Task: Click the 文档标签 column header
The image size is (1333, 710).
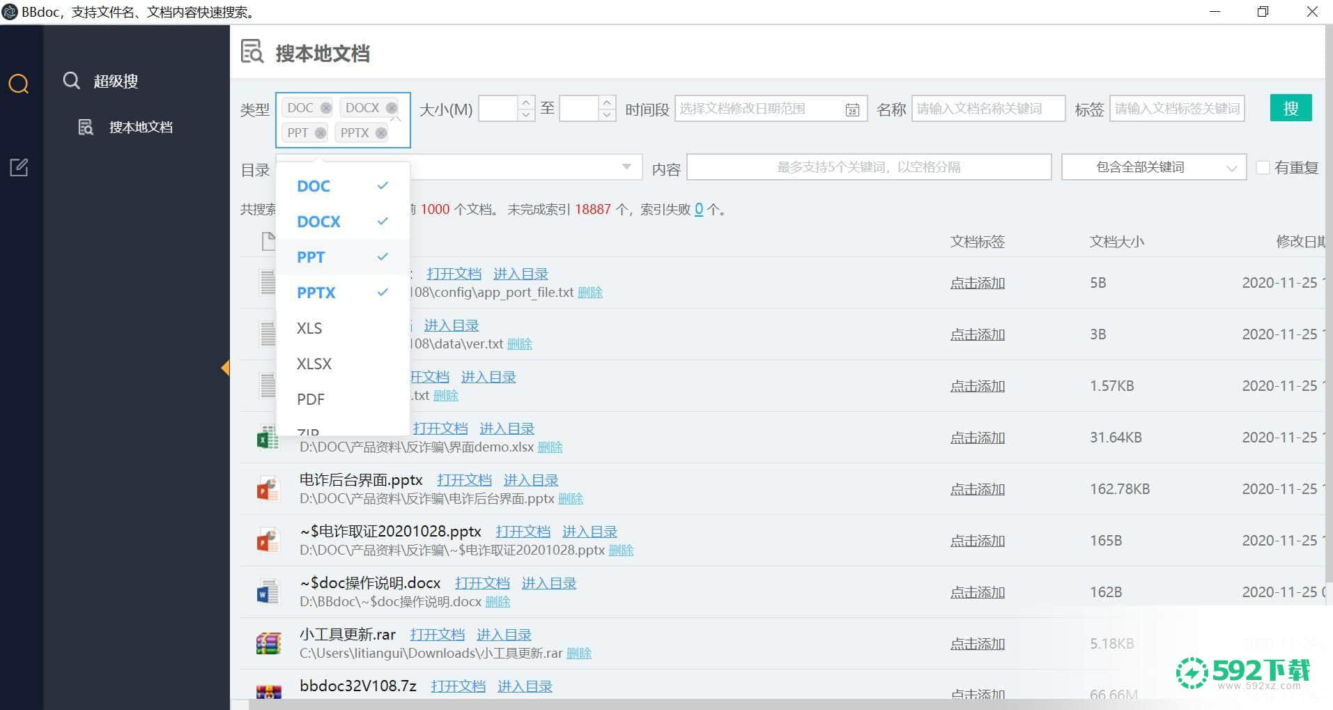Action: 978,242
